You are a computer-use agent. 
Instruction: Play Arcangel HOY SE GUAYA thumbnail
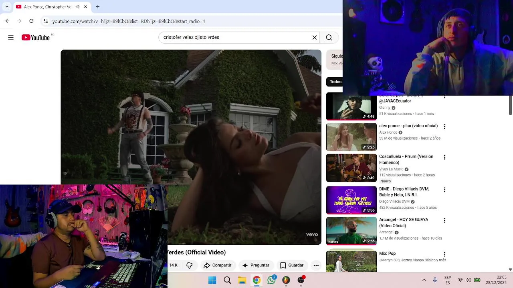(x=351, y=231)
